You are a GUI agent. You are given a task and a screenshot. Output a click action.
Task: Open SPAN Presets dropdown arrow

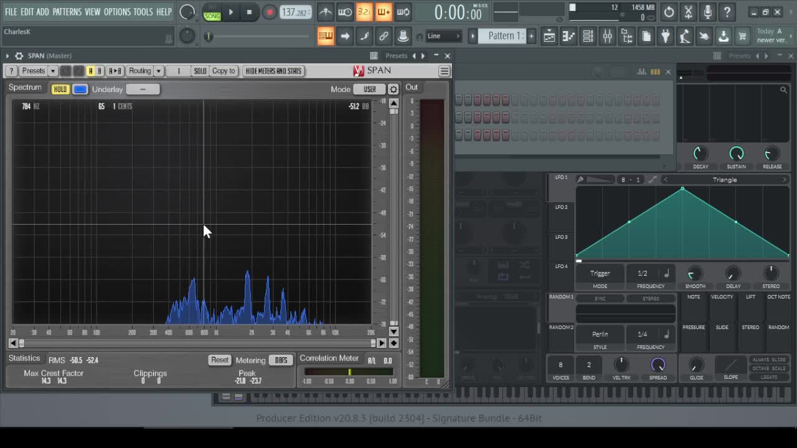[x=53, y=71]
